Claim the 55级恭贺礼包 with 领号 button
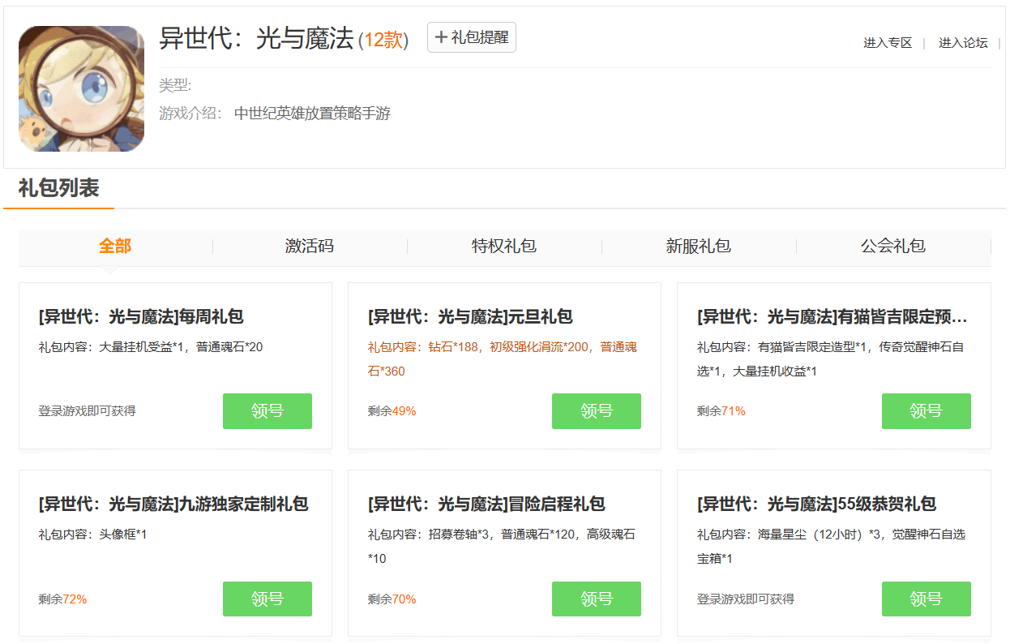 926,599
